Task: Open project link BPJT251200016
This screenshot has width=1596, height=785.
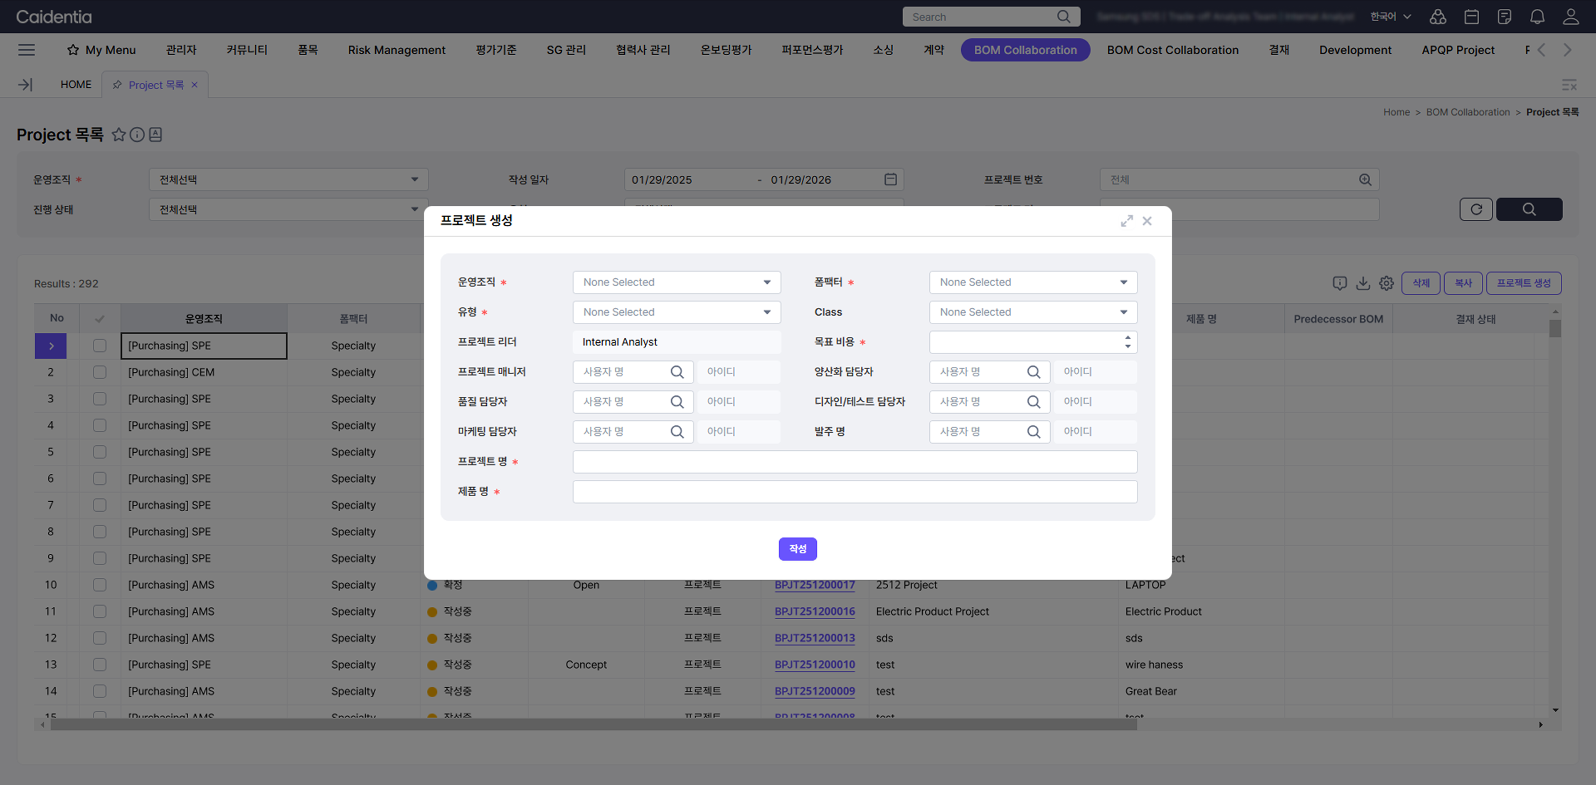Action: pos(814,611)
